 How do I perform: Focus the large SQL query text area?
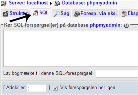pyautogui.click(x=71, y=48)
